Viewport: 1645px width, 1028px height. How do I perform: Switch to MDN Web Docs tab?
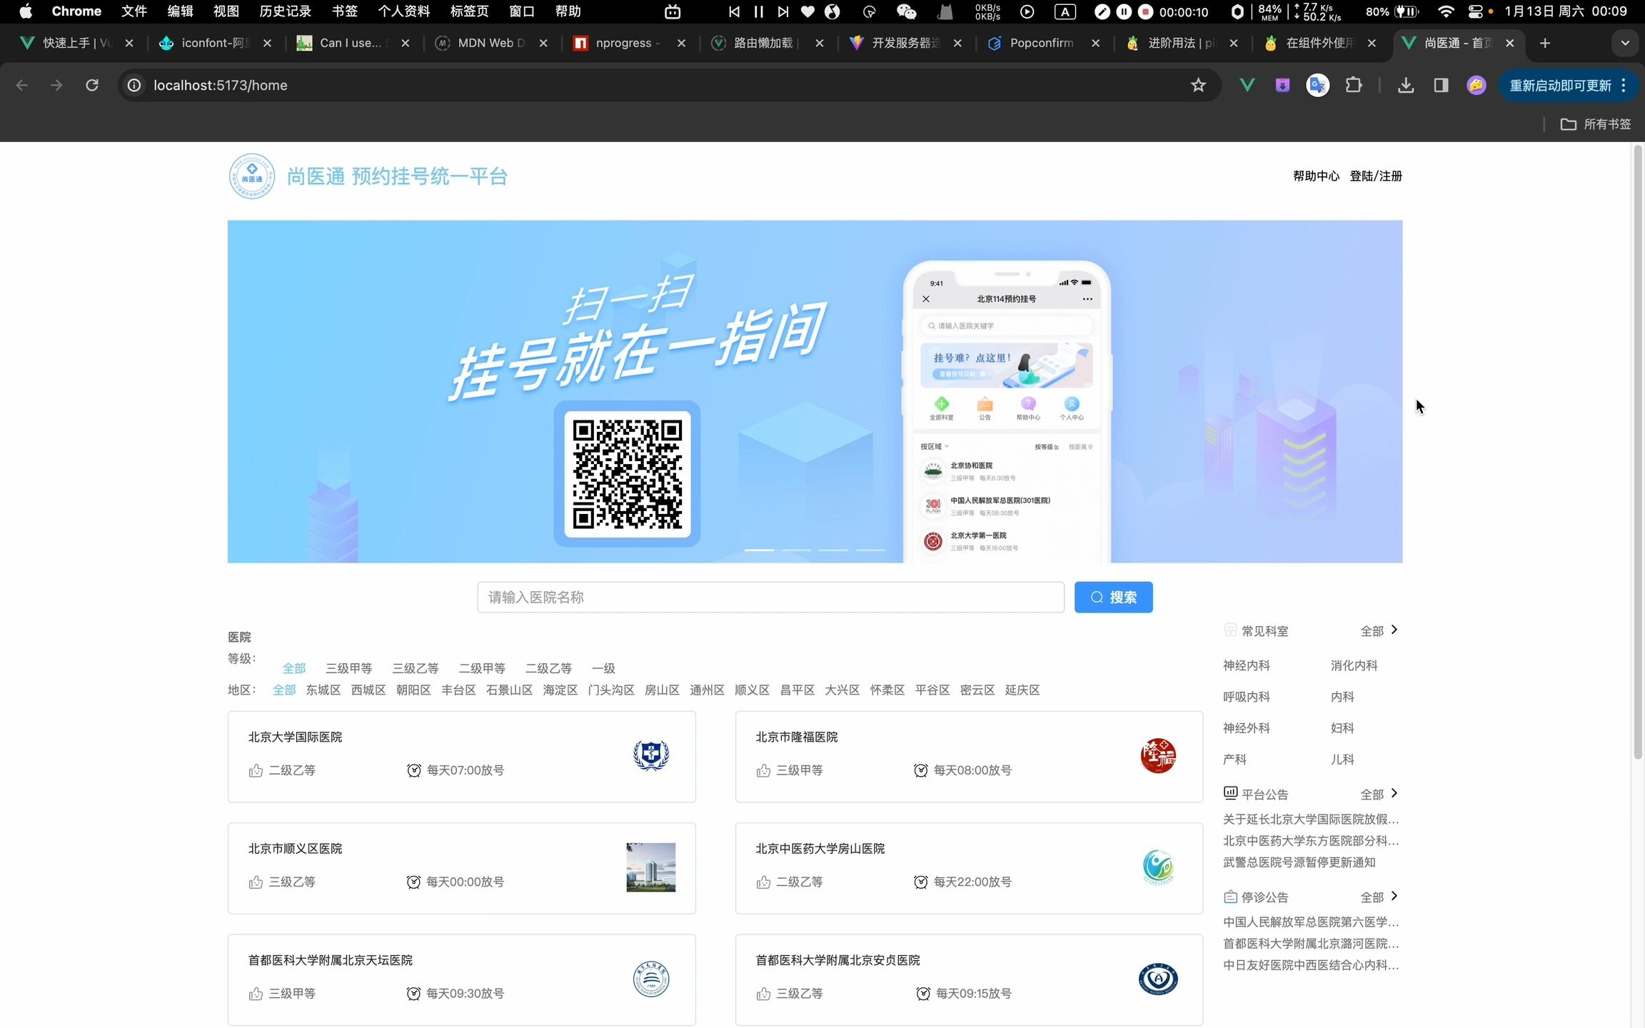tap(491, 44)
